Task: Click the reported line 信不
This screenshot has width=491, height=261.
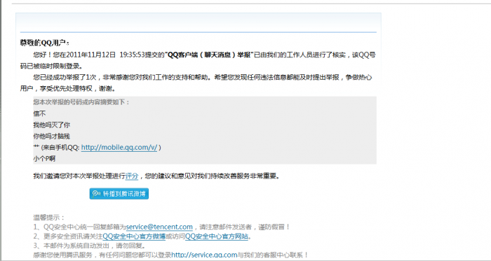Action: 39,114
